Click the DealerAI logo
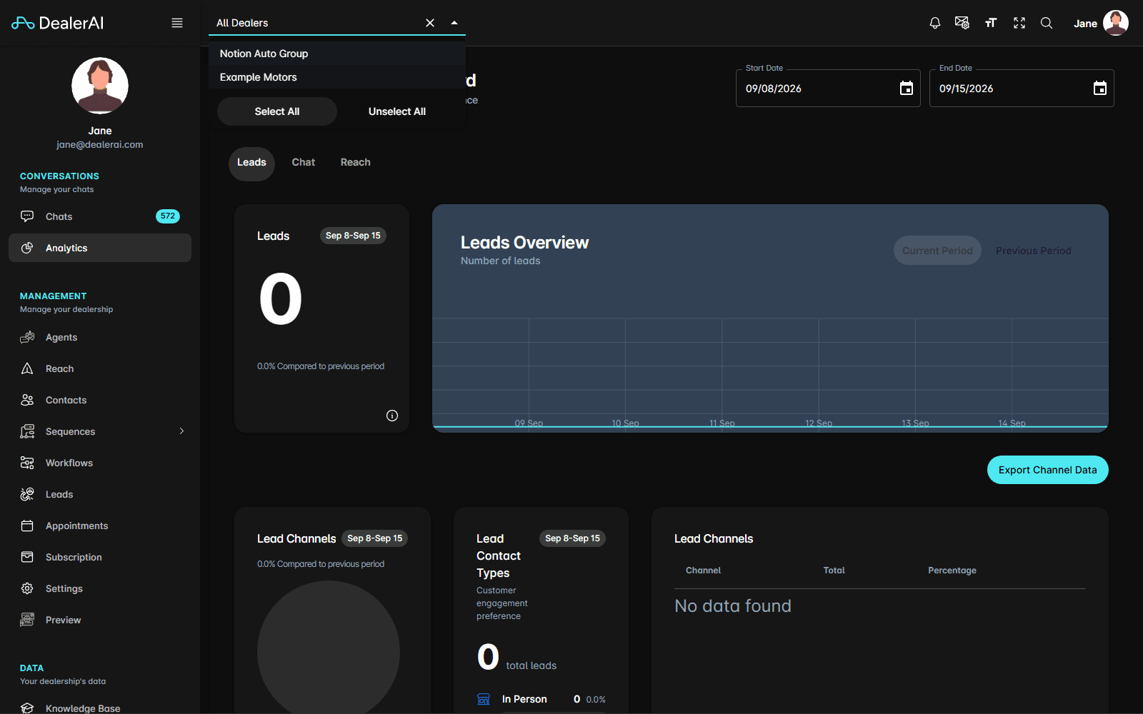1143x714 pixels. (57, 23)
